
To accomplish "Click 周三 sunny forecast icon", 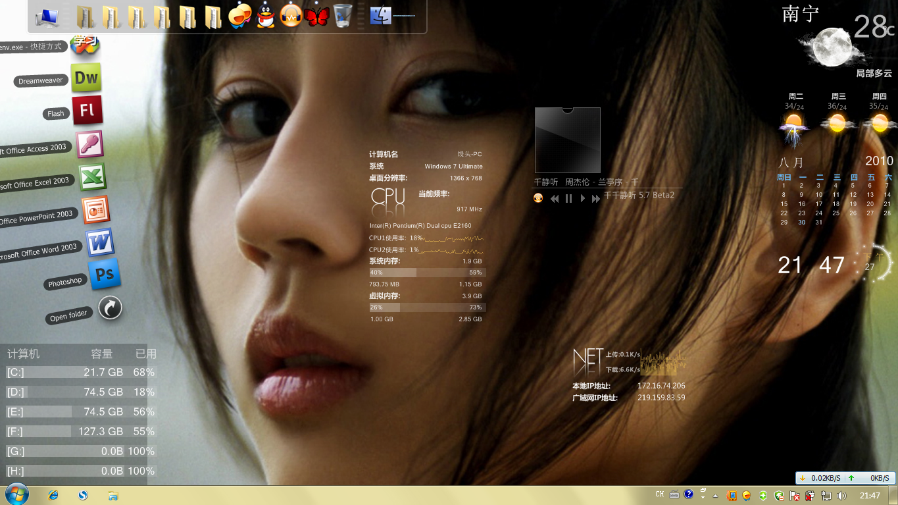I will click(837, 123).
